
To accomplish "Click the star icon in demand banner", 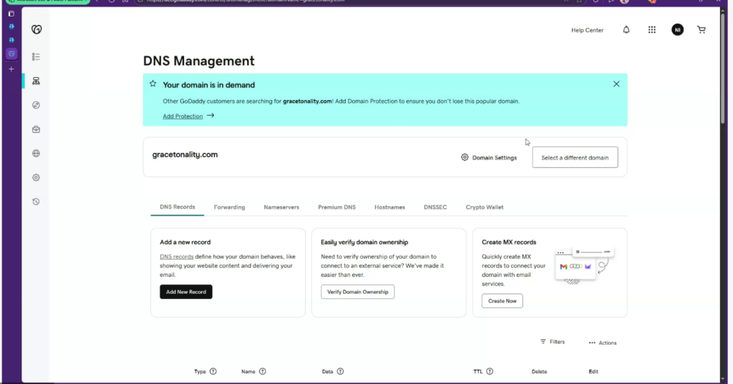I will [153, 84].
